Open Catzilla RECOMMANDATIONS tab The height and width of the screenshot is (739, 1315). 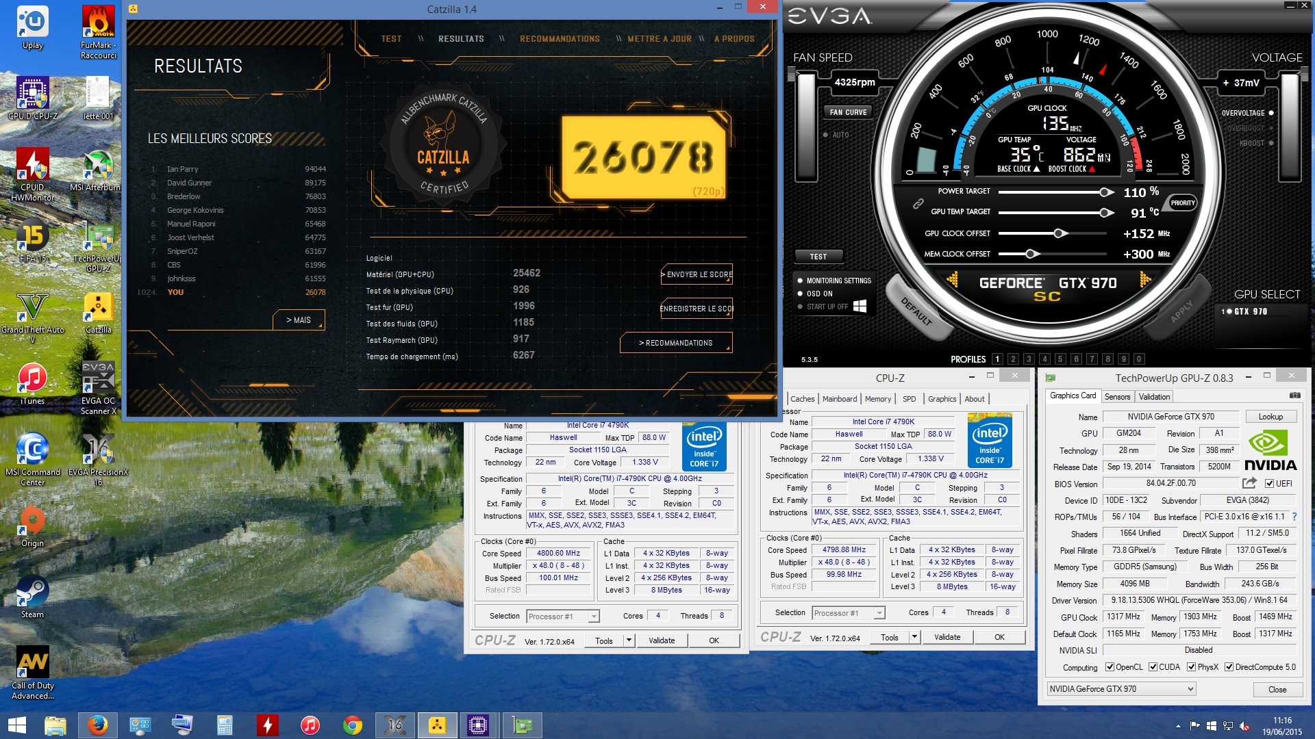(x=560, y=39)
